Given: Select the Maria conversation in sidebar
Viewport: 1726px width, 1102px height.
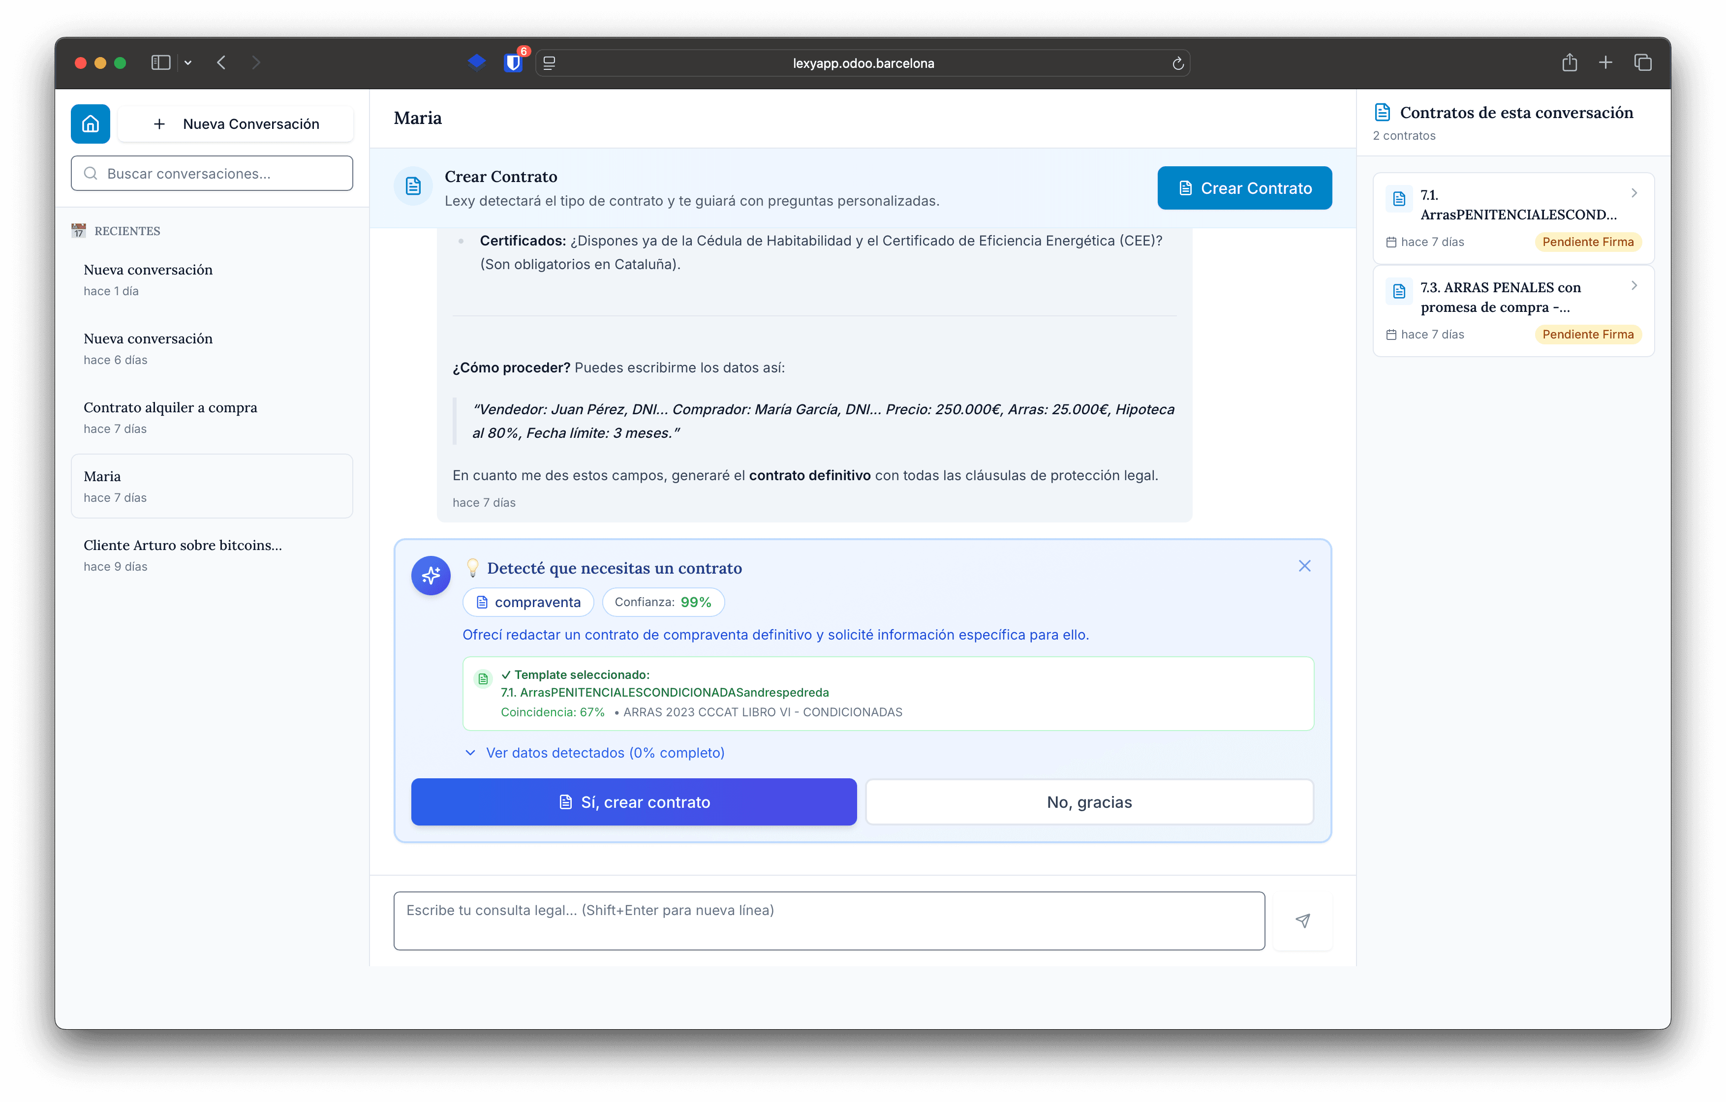Looking at the screenshot, I should click(212, 486).
